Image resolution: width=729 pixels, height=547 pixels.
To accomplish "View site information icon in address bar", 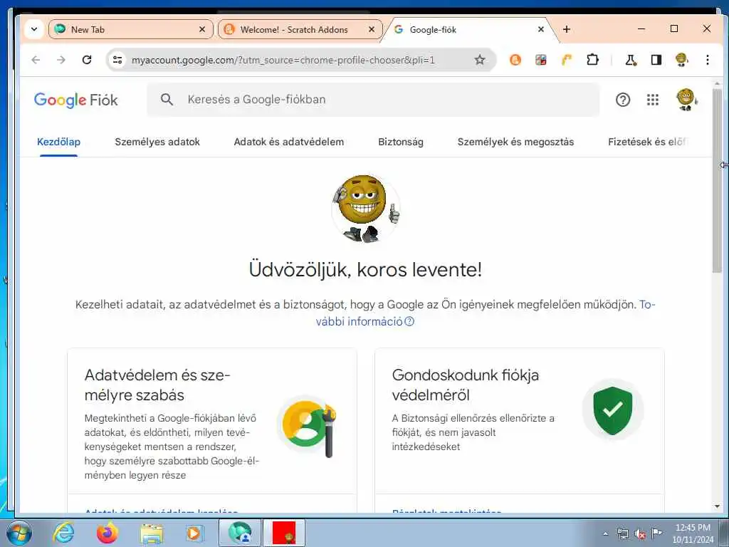I will pyautogui.click(x=117, y=60).
